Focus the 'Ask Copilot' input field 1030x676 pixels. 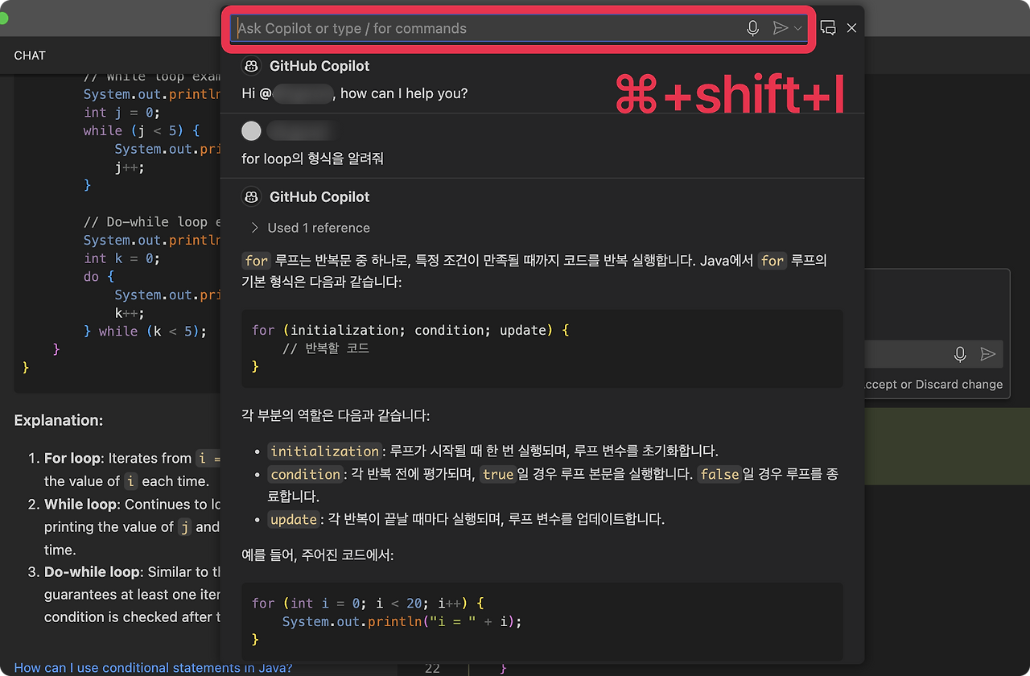483,27
